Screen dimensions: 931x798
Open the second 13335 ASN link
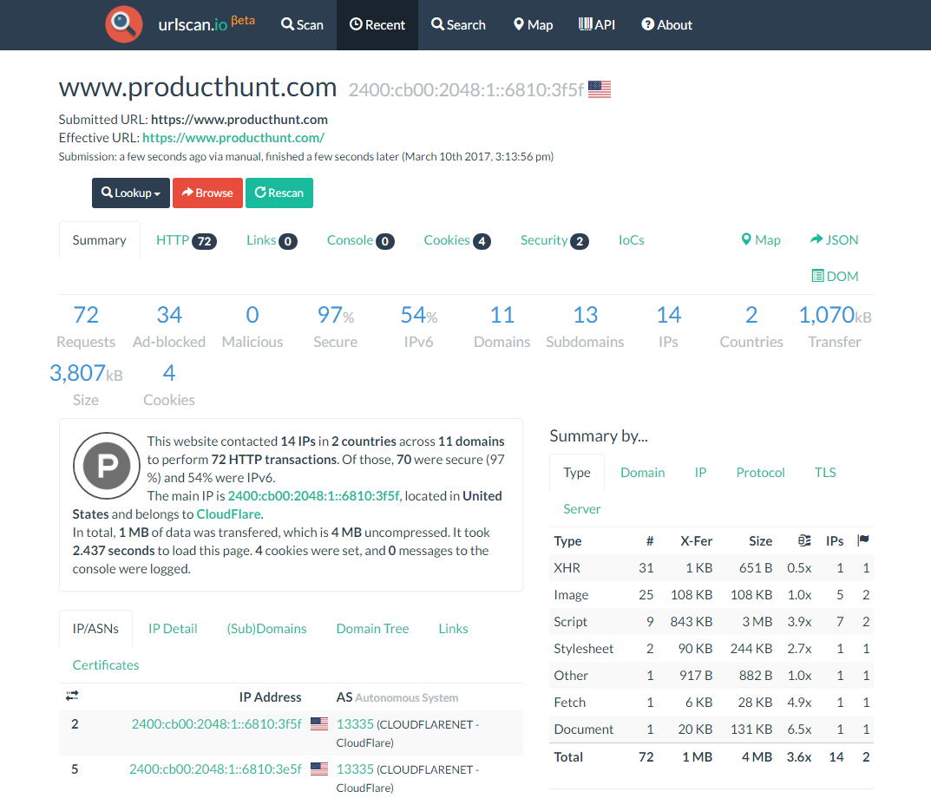(x=355, y=769)
